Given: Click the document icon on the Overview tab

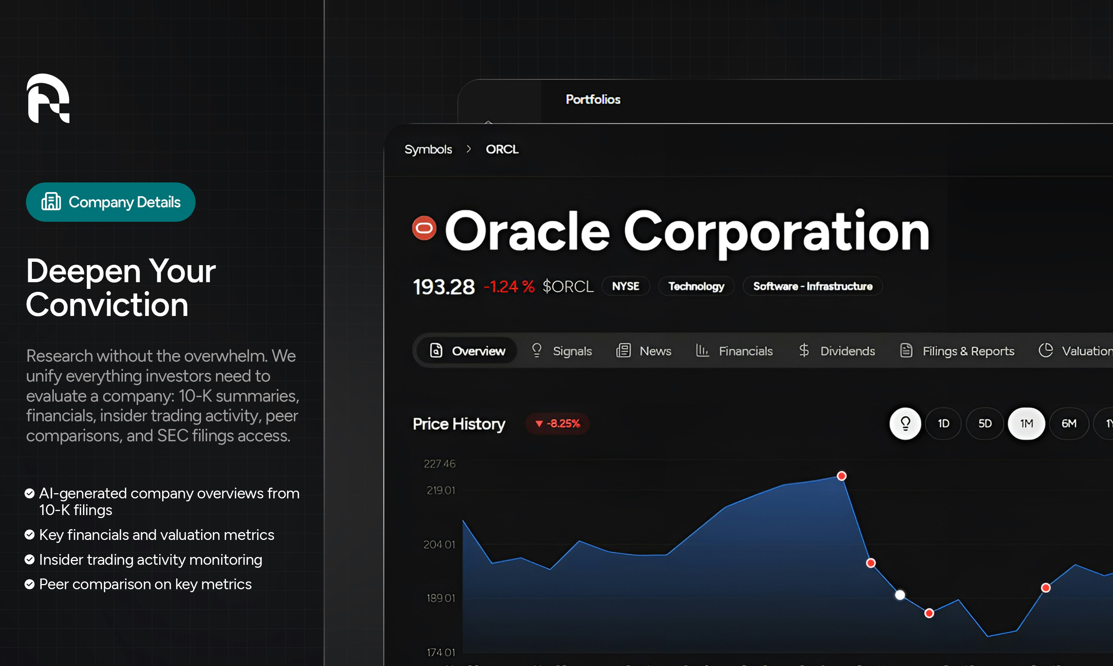Looking at the screenshot, I should click(436, 350).
